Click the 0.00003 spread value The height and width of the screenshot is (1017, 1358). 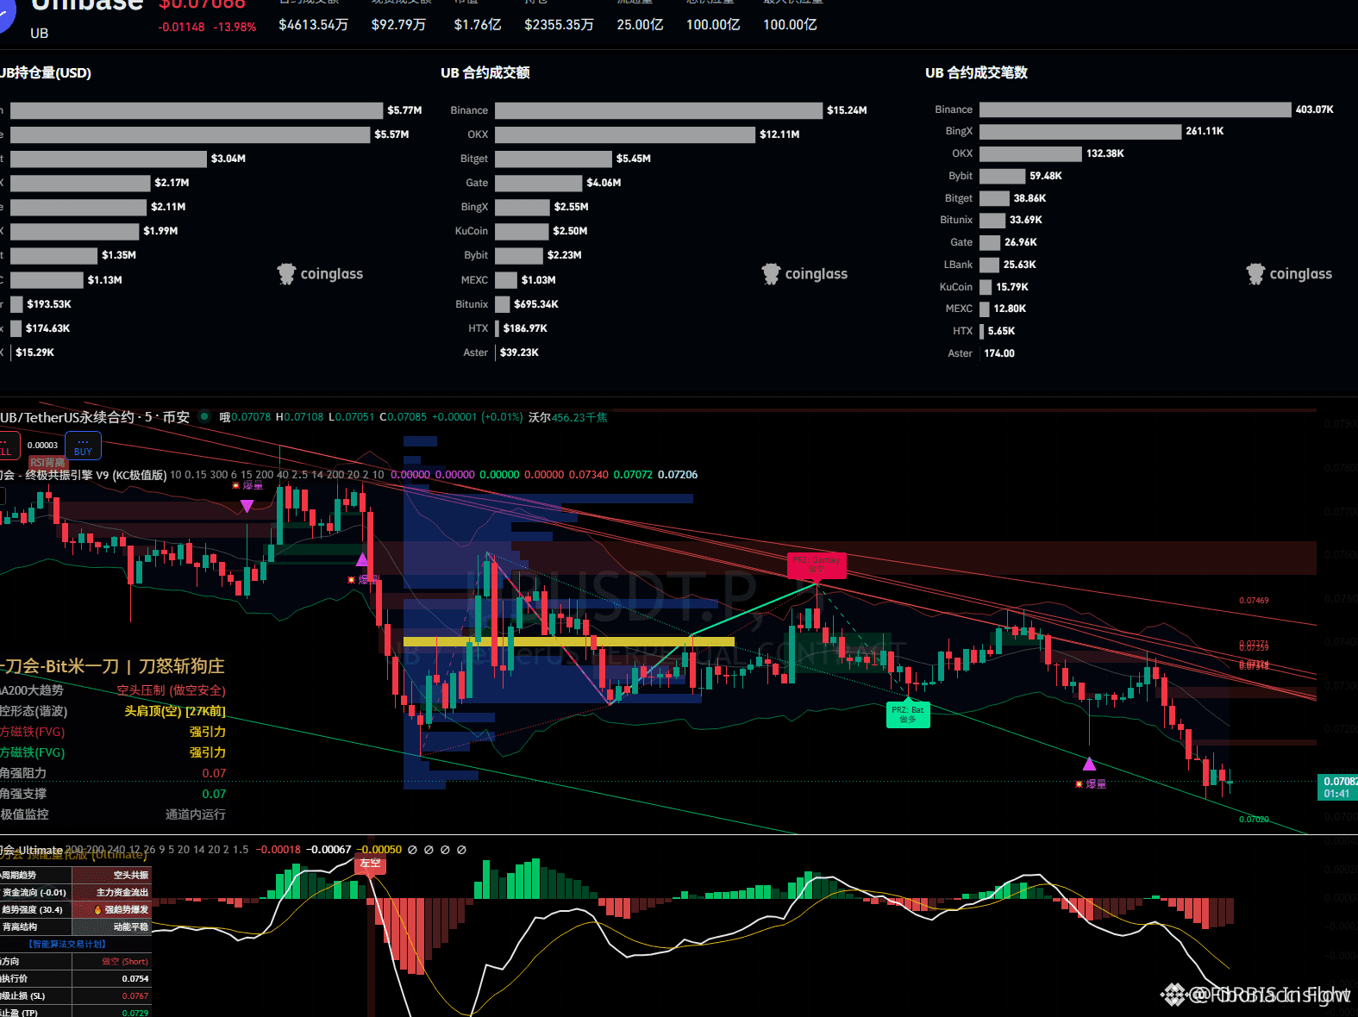click(42, 446)
